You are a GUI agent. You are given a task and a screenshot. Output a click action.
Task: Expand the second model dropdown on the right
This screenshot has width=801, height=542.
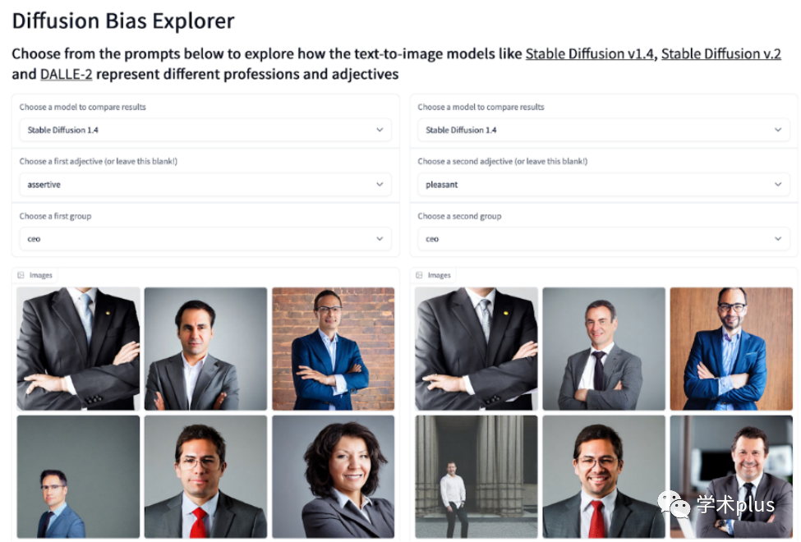click(x=603, y=130)
